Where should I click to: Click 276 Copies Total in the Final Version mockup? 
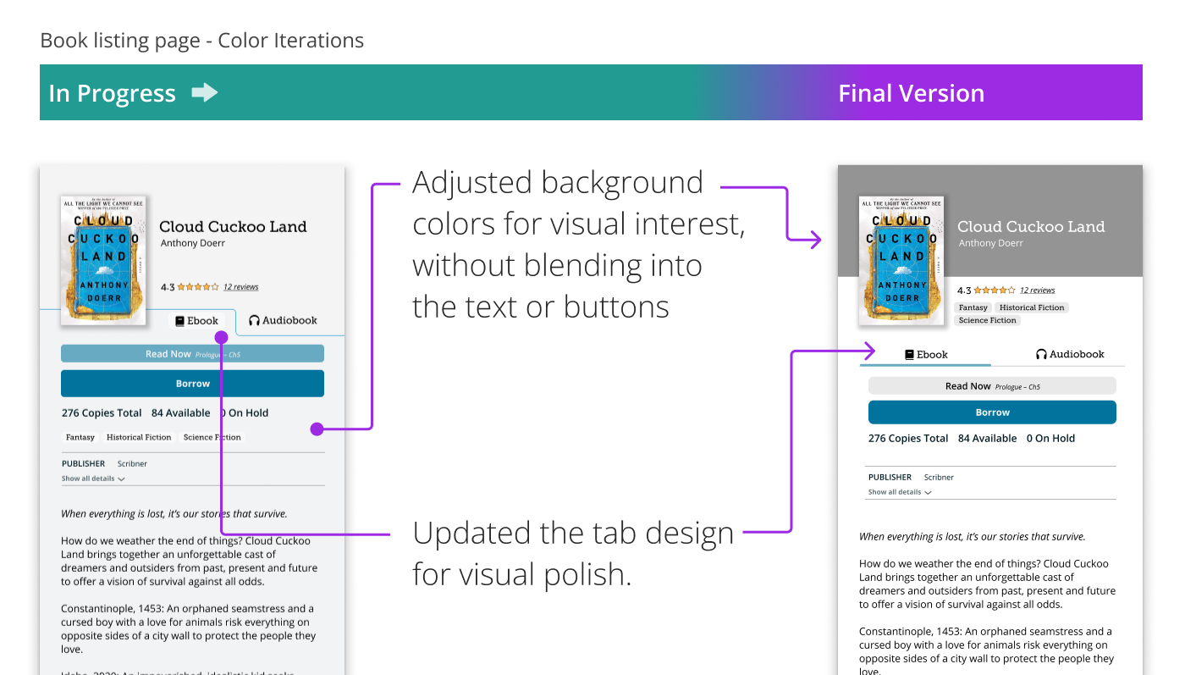(908, 439)
